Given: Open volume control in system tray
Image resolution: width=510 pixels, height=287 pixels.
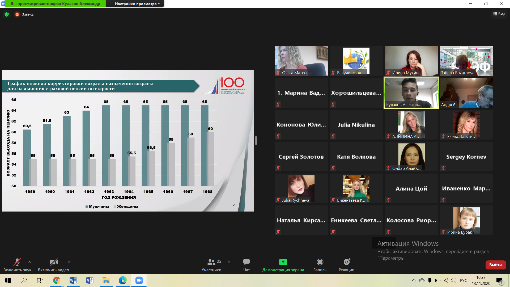Looking at the screenshot, I should pyautogui.click(x=453, y=280).
